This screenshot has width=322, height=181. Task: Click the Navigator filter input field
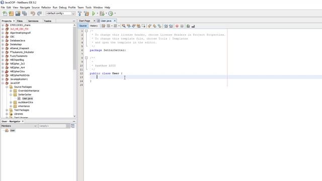point(52,126)
